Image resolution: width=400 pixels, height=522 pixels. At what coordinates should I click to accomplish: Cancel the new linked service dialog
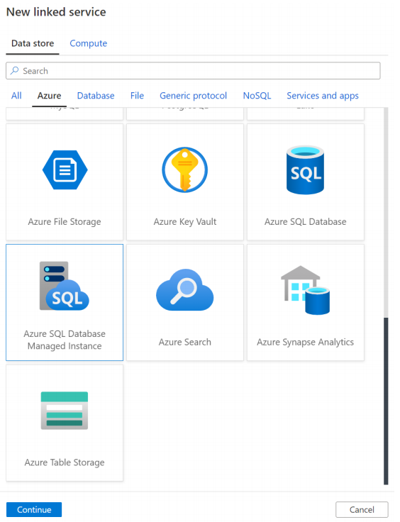point(362,509)
